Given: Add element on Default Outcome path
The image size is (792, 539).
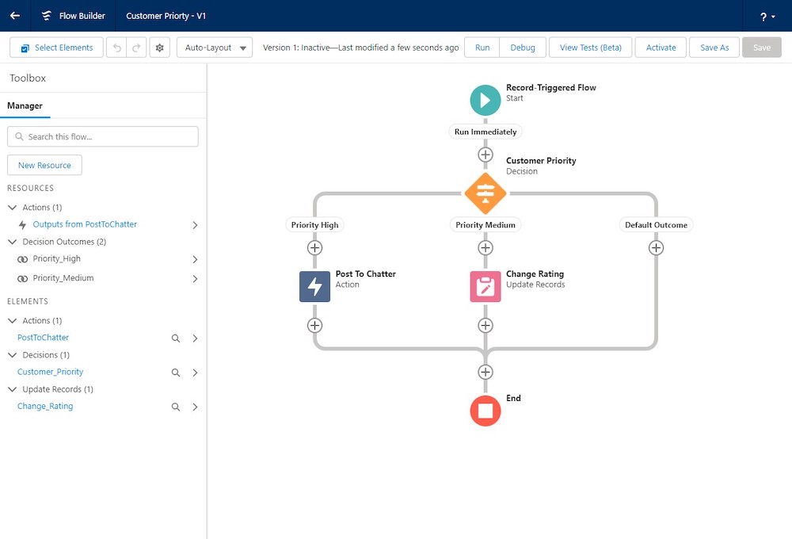Looking at the screenshot, I should [x=656, y=248].
